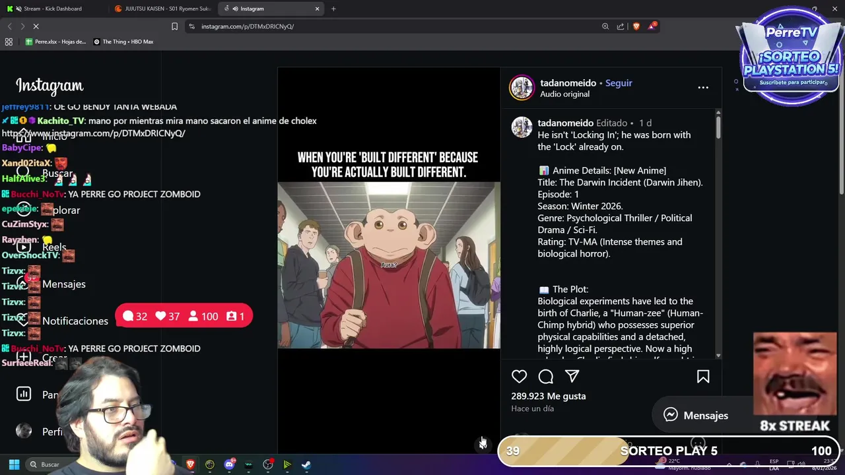Viewport: 845px width, 475px height.
Task: Open the comment speech bubble icon
Action: pyautogui.click(x=546, y=377)
